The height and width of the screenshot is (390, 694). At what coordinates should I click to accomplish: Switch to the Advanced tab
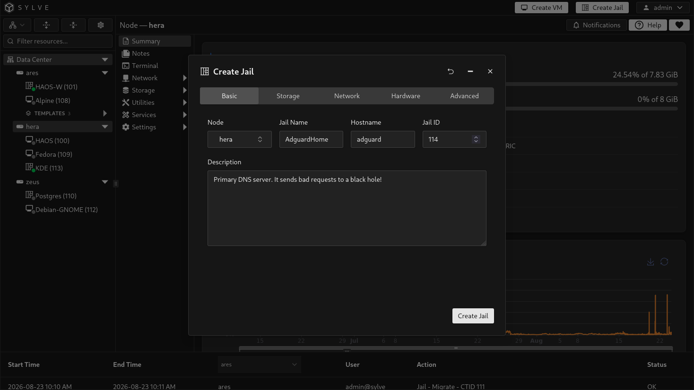[x=464, y=96]
